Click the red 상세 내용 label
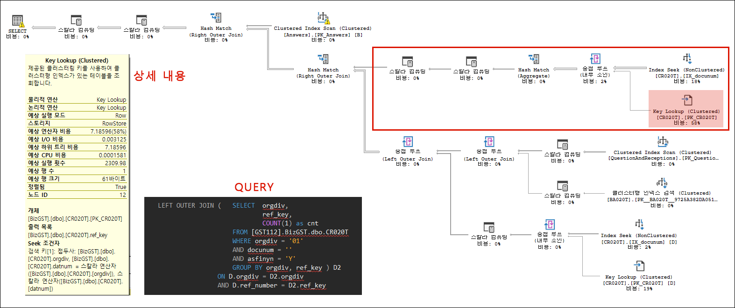This screenshot has height=308, width=735. pos(159,76)
